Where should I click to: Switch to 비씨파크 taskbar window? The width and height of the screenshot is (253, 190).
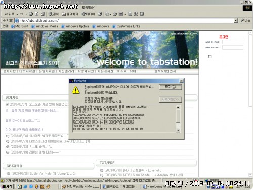[121, 187]
